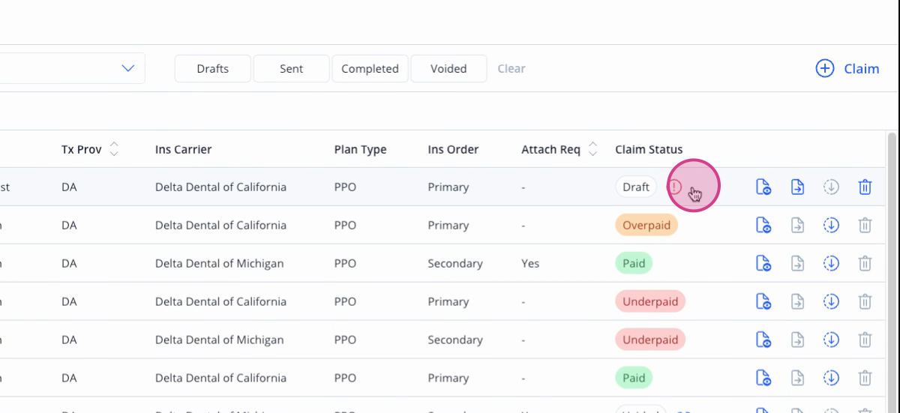Sort by the Tx Prov column arrows
900x413 pixels.
click(x=114, y=149)
